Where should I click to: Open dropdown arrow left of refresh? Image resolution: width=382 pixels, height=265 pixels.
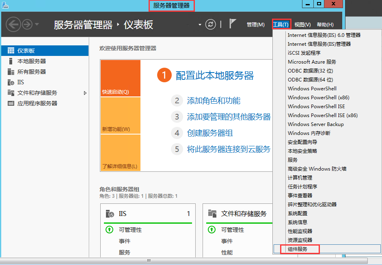click(x=200, y=25)
